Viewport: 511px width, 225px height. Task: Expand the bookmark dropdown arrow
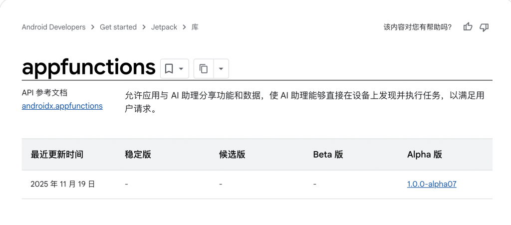coord(181,69)
